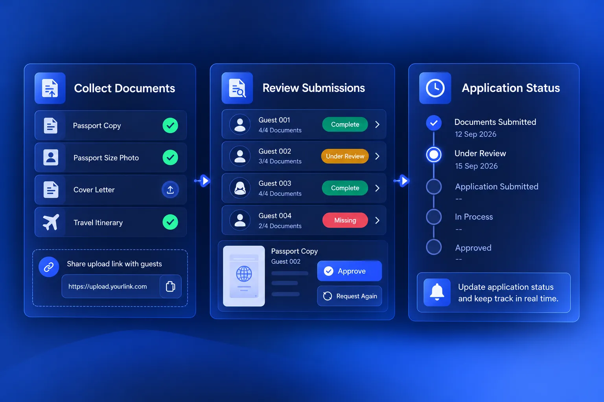
Task: Click the Passport Size Photo portrait icon
Action: point(51,157)
